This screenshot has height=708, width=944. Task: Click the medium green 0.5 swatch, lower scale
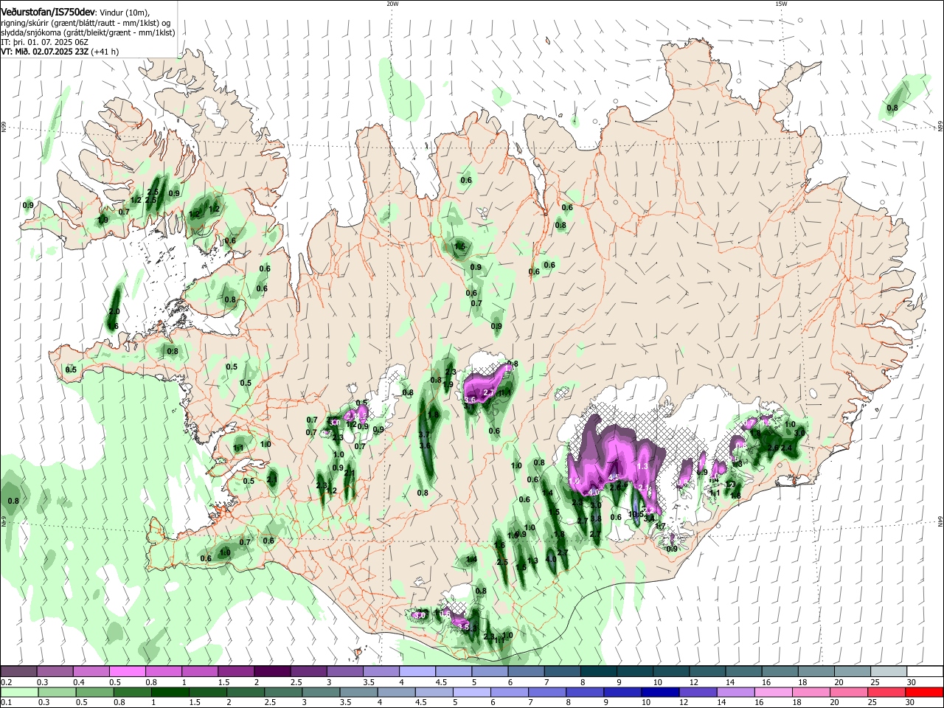[x=94, y=693]
